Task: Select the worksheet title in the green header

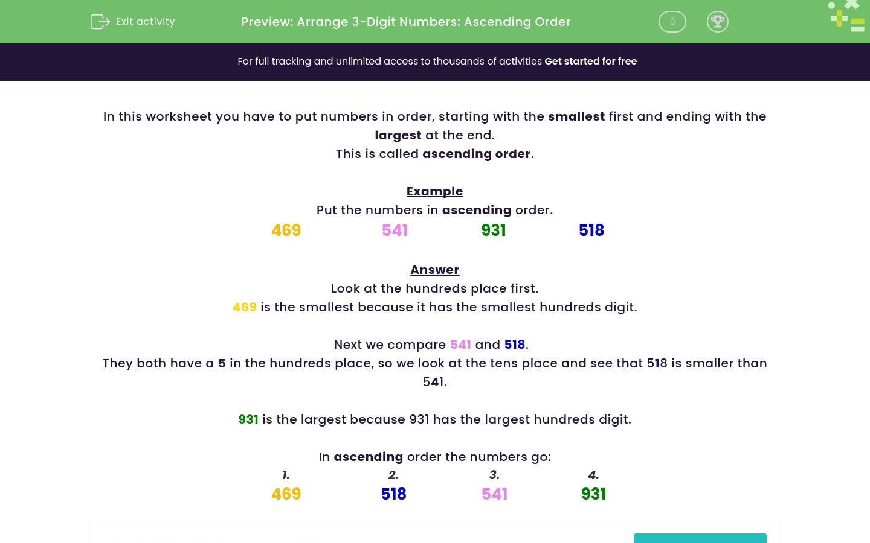Action: [406, 22]
